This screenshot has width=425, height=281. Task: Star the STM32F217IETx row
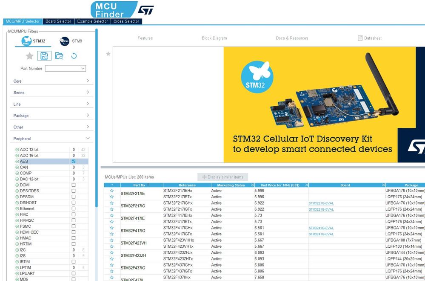click(x=111, y=197)
